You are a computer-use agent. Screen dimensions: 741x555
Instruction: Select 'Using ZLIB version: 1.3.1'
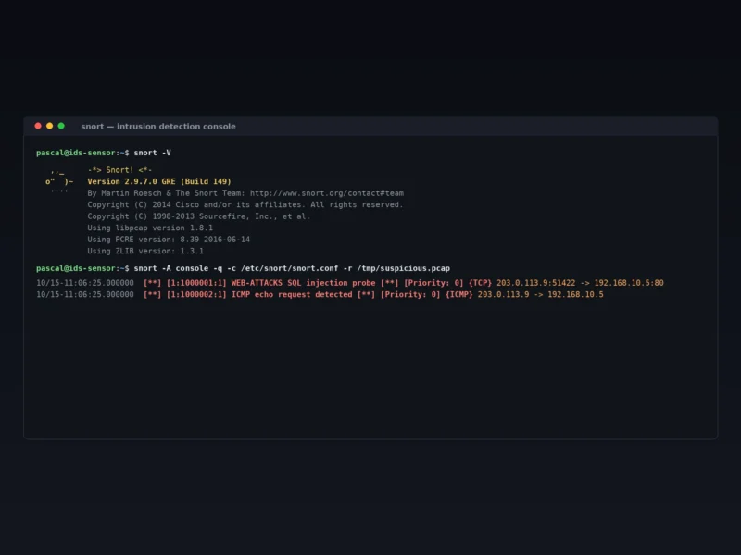[x=145, y=251]
